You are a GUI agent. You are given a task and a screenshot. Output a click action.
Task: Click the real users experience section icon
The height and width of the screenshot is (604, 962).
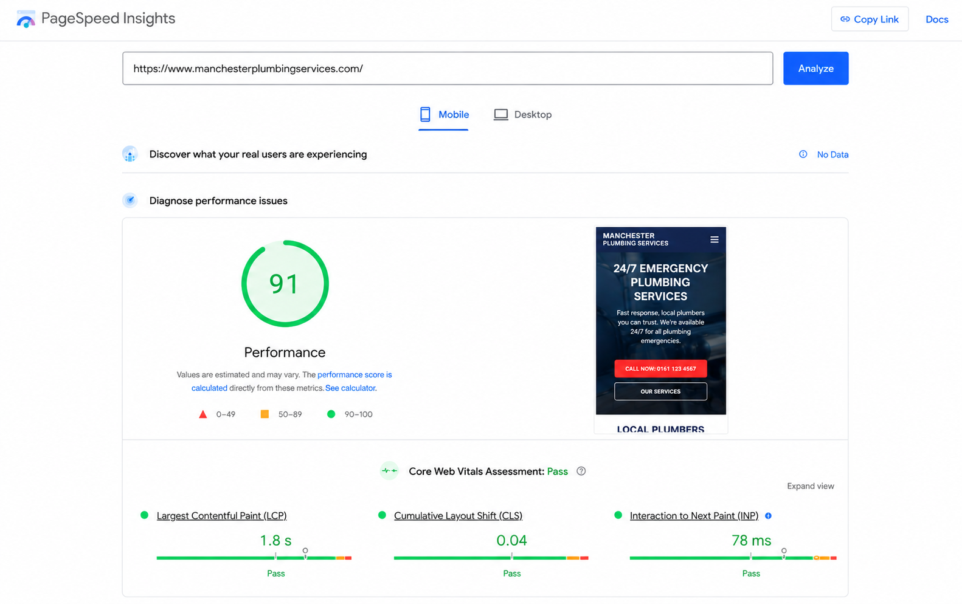tap(130, 154)
